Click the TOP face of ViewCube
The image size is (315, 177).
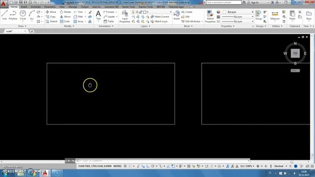(295, 53)
